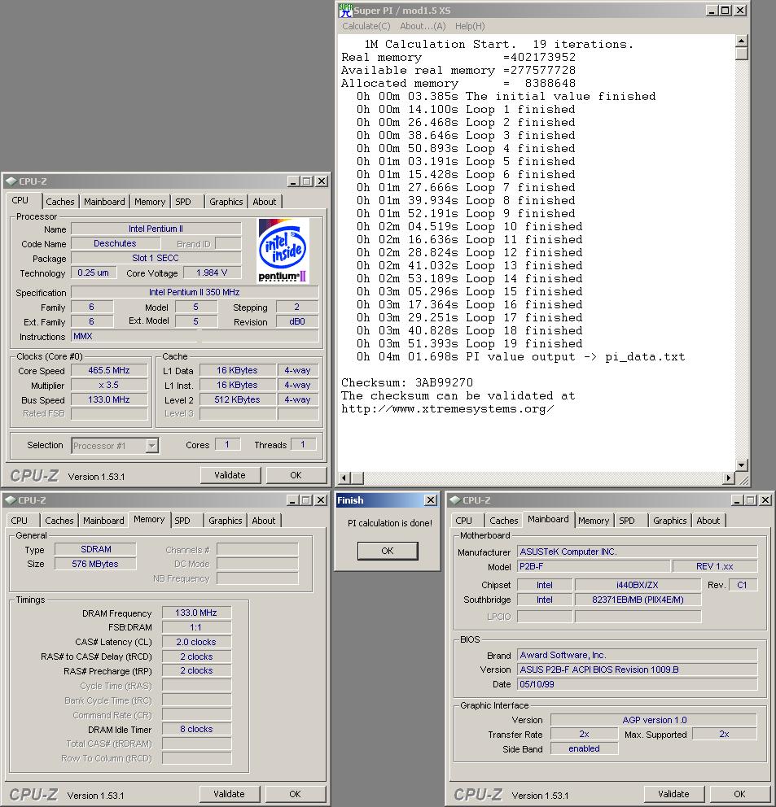Select SPD tab in Memory window
Screen dimensions: 776x807
point(182,521)
